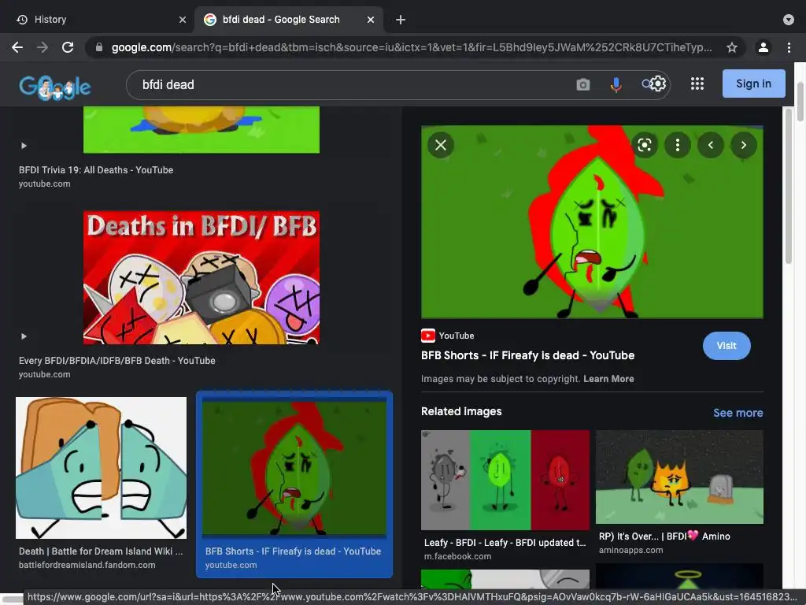806x605 pixels.
Task: Open the preview's three-dot more options
Action: pos(678,145)
